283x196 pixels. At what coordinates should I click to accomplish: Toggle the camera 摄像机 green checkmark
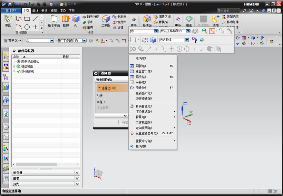[18, 72]
